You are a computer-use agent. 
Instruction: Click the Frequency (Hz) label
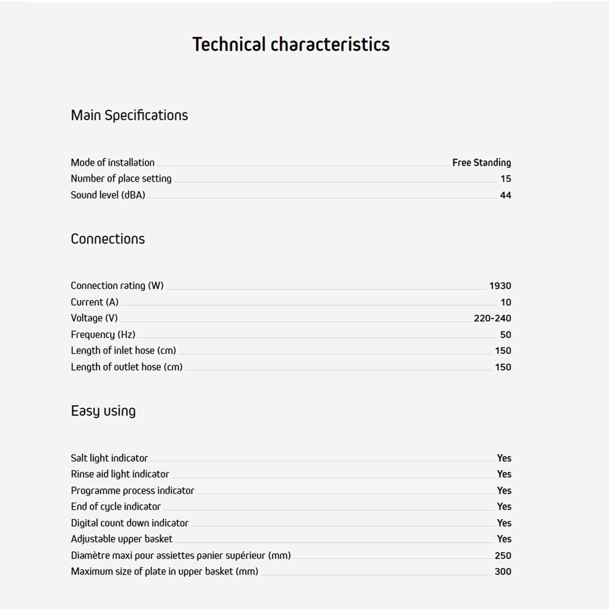(103, 334)
